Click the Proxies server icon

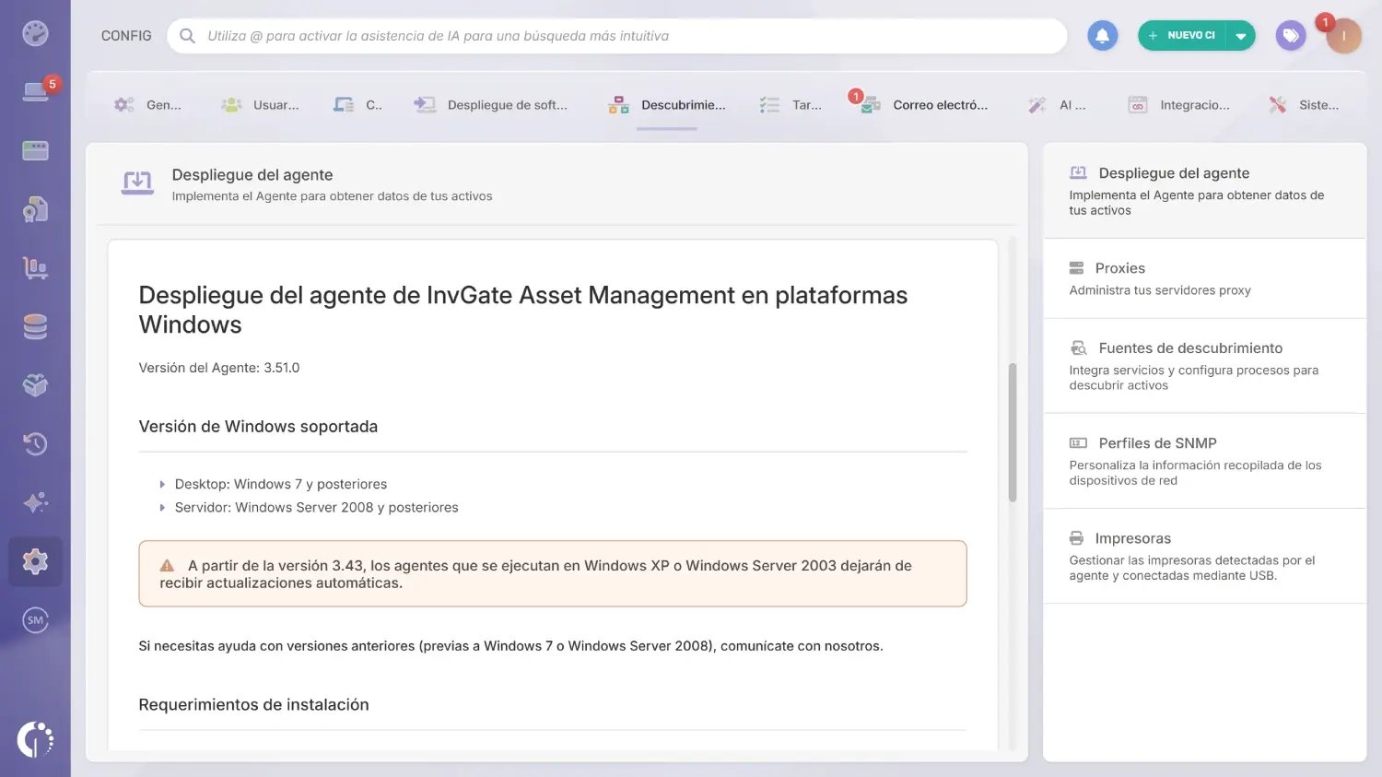(x=1076, y=268)
